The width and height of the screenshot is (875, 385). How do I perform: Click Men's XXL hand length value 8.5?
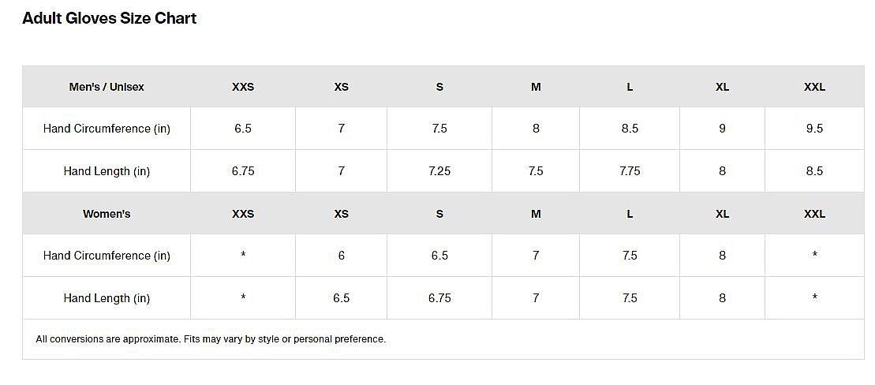tap(814, 171)
